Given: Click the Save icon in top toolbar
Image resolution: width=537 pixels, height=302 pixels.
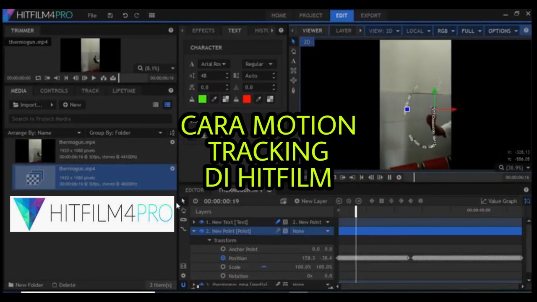Looking at the screenshot, I should click(110, 16).
